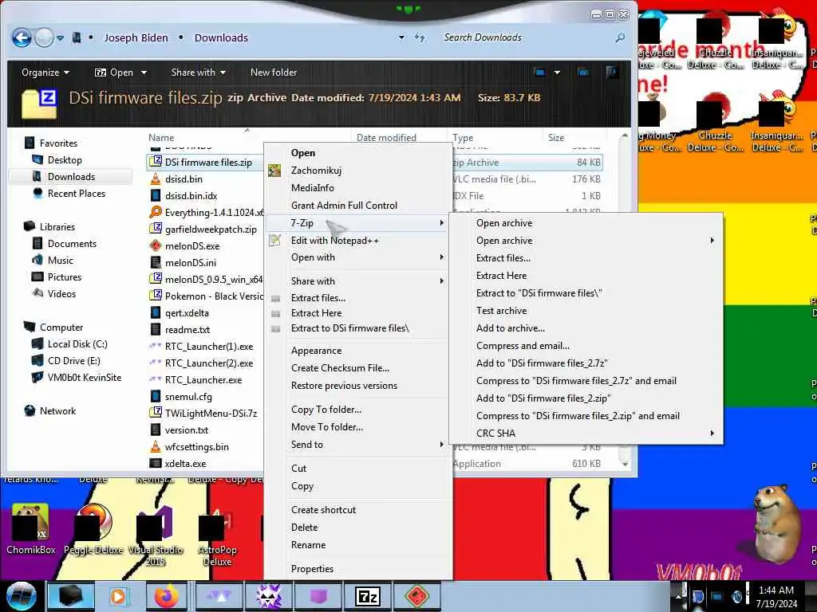The height and width of the screenshot is (612, 817).
Task: Expand the Organize dropdown
Action: (x=45, y=73)
